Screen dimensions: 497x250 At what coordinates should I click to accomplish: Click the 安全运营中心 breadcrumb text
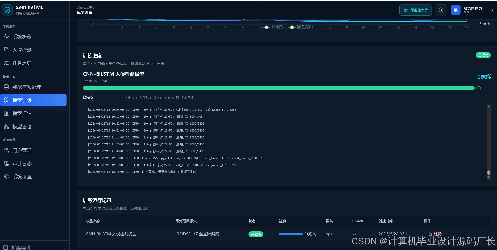click(x=86, y=7)
